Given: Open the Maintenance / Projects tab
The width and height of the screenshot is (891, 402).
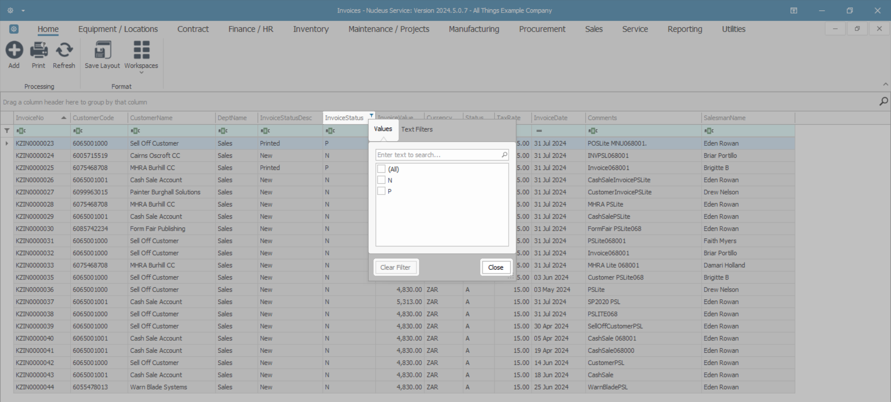Looking at the screenshot, I should pos(389,29).
